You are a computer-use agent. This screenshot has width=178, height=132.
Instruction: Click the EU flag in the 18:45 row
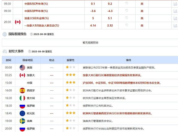[x=22, y=113]
